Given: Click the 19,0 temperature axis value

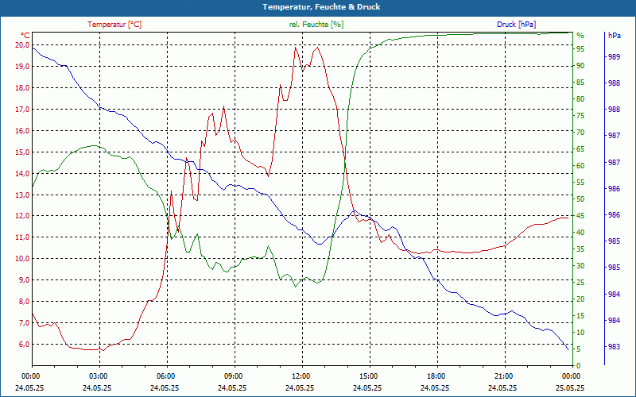Looking at the screenshot, I should [x=21, y=67].
